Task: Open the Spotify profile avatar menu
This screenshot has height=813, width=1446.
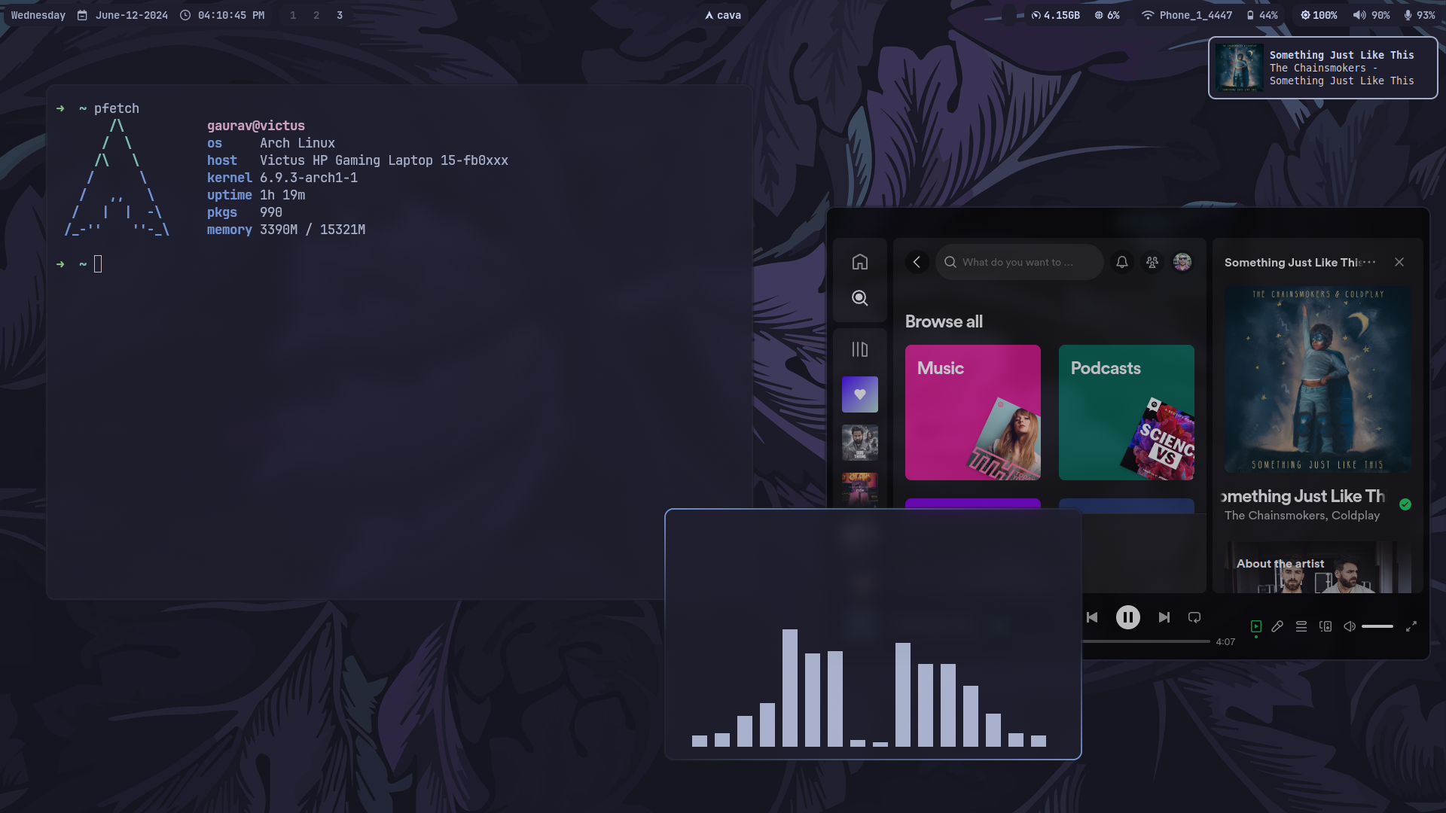Action: 1182,262
